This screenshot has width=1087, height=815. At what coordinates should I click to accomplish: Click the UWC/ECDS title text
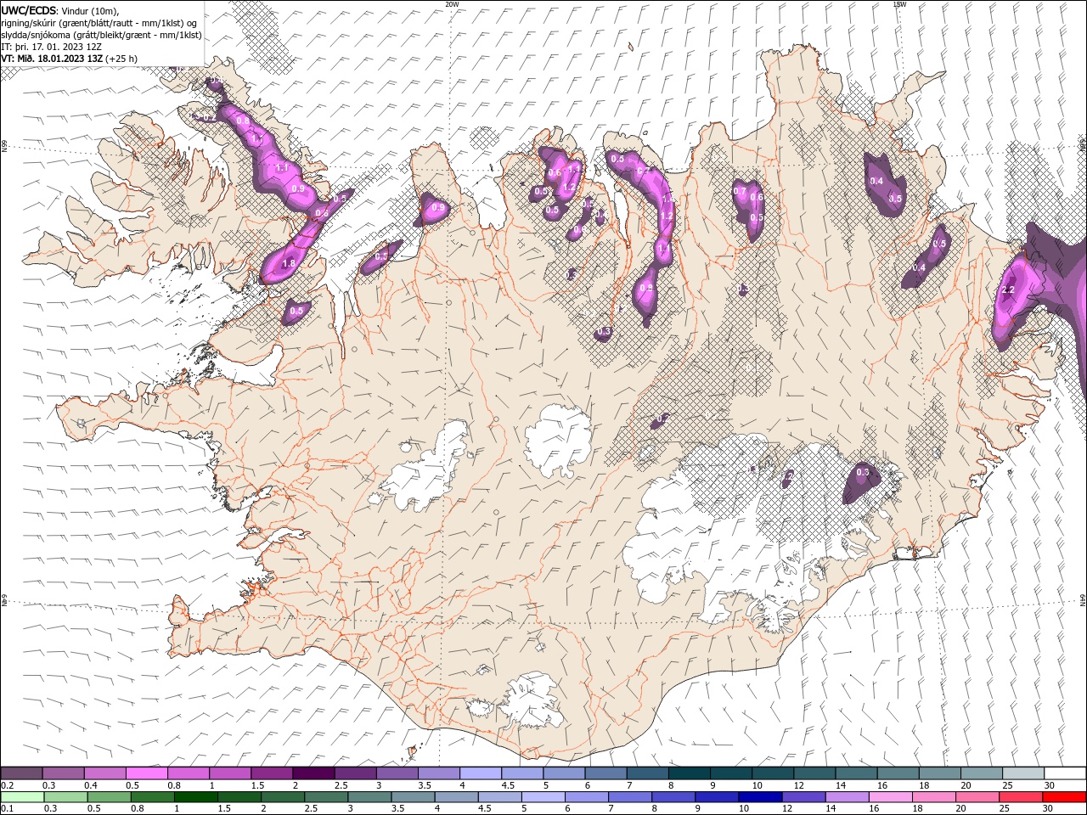tap(30, 10)
